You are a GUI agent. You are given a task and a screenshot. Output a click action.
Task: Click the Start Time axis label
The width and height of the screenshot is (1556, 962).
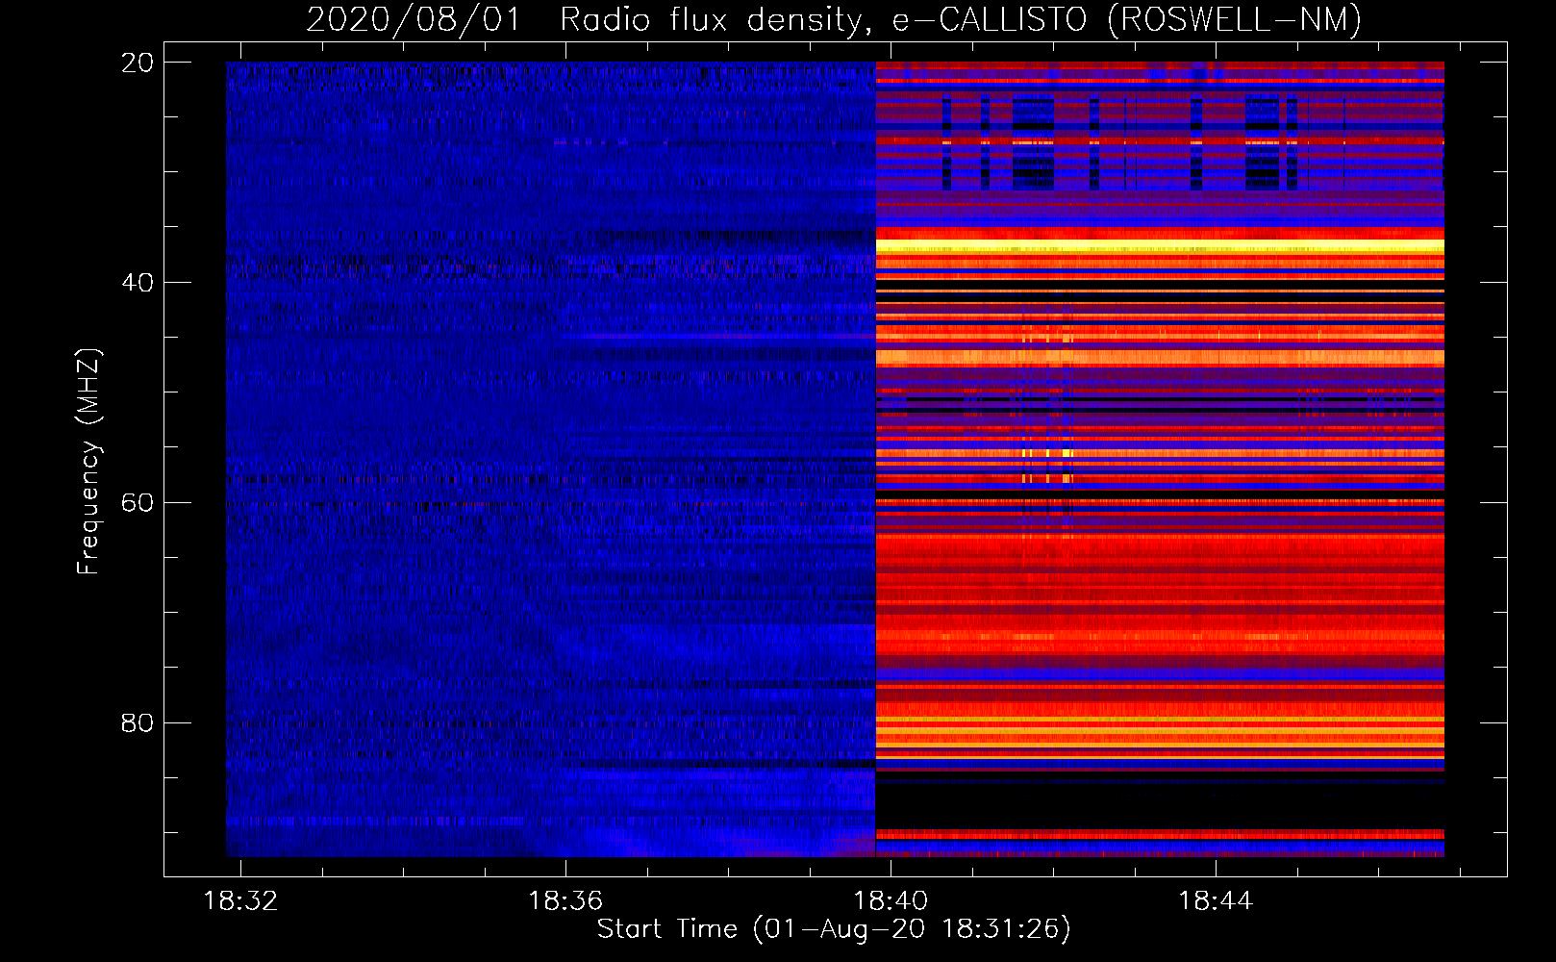pos(834,928)
